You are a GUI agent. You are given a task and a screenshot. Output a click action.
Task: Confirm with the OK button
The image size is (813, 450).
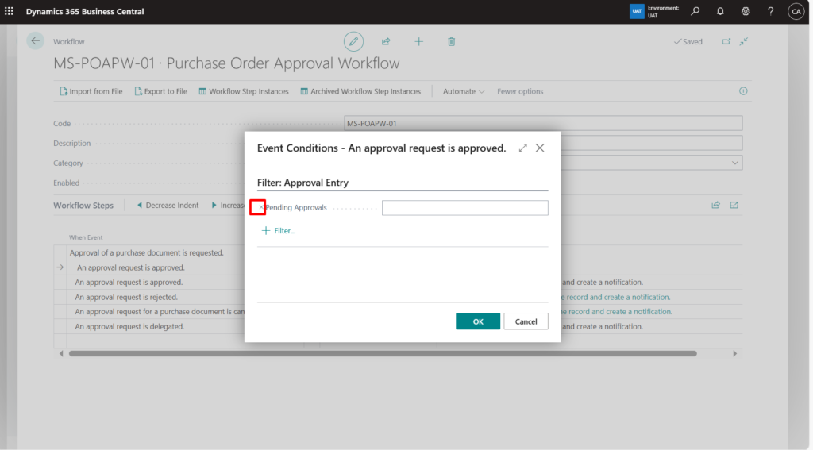pyautogui.click(x=477, y=321)
